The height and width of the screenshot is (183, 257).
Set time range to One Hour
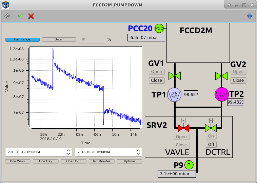pos(74,161)
